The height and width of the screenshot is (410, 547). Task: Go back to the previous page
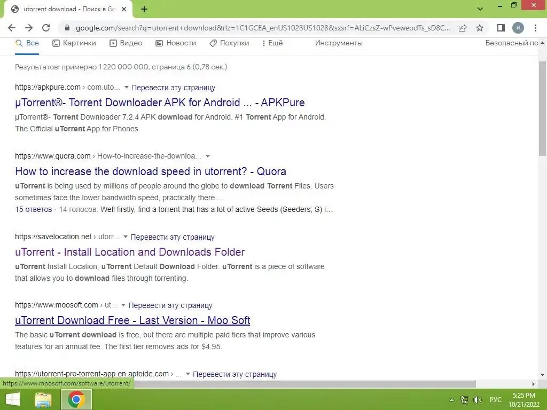[12, 28]
